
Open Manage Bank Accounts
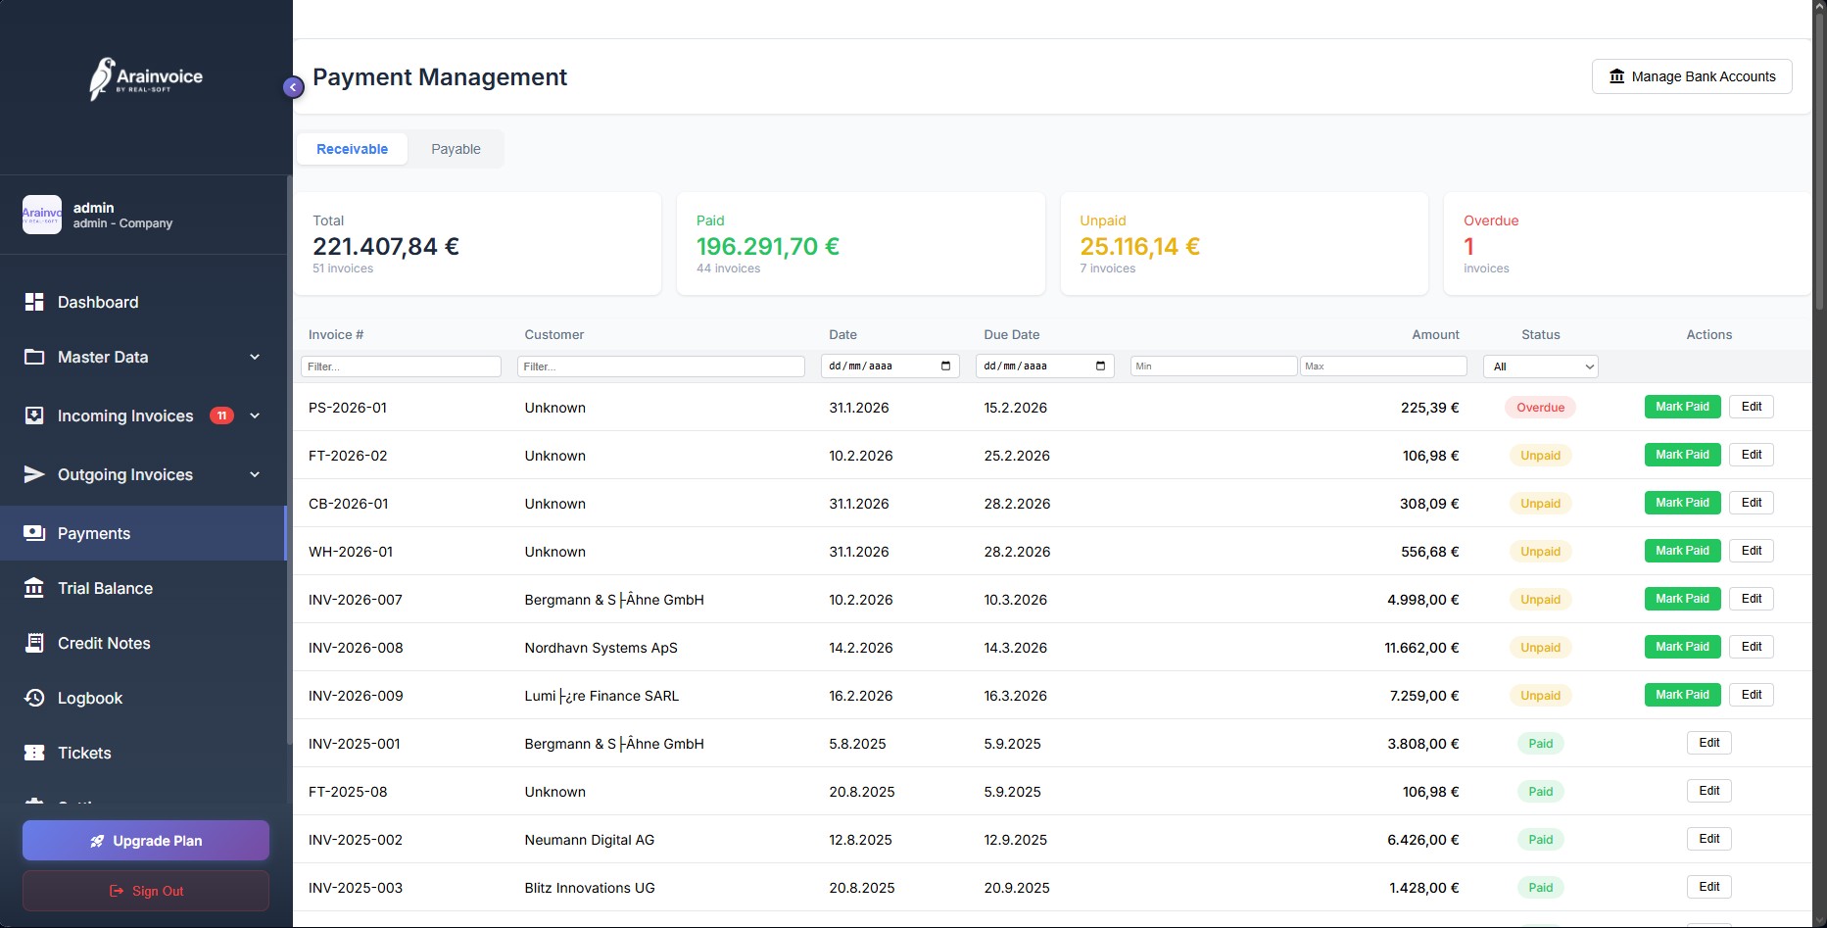point(1692,76)
